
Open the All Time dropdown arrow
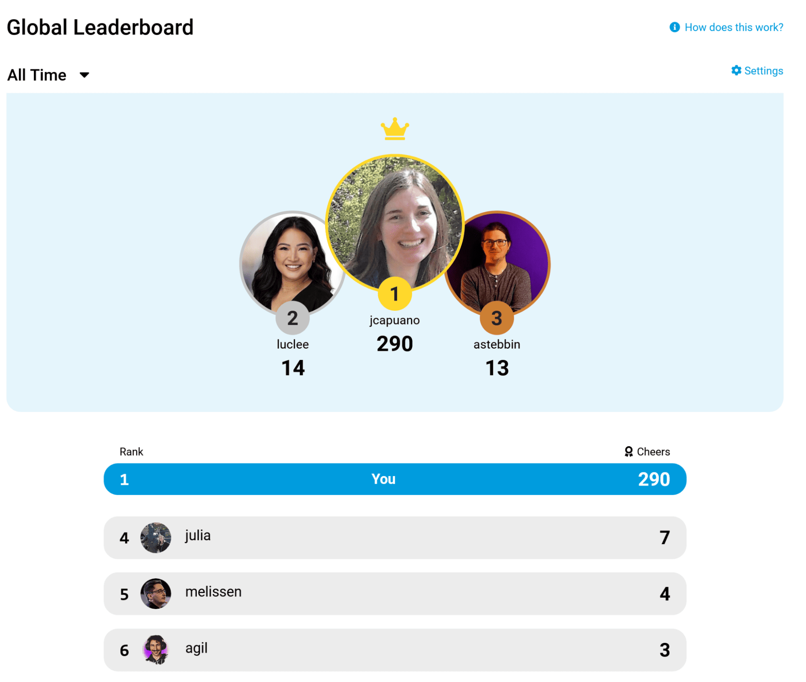click(84, 75)
